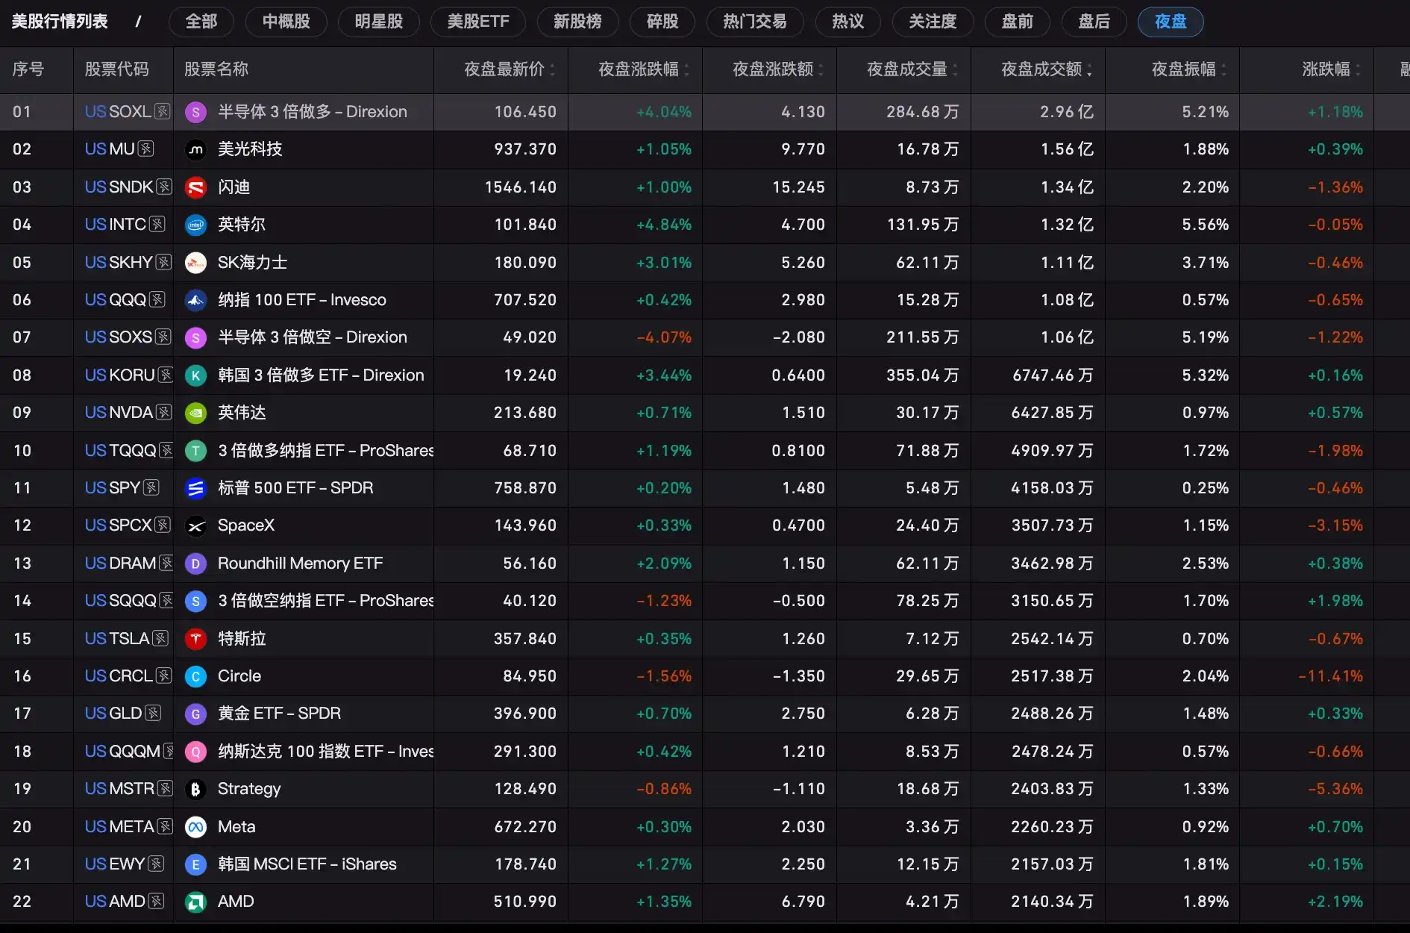This screenshot has height=933, width=1410.
Task: Click the small badge icon after US MU
Action: coord(146,149)
